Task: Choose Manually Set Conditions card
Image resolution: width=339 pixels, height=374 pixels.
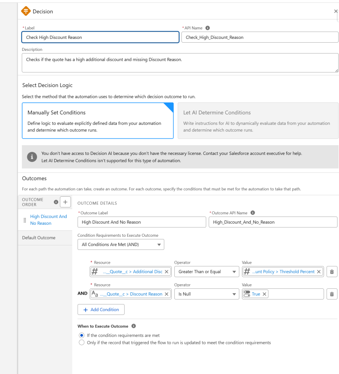Action: click(97, 121)
